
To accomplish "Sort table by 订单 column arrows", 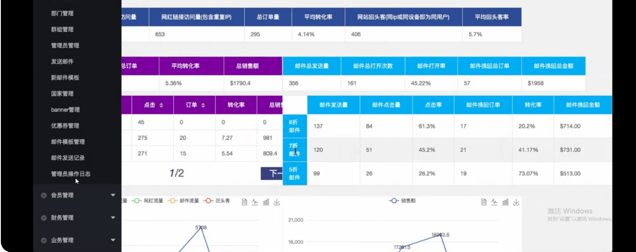I will click(x=203, y=105).
